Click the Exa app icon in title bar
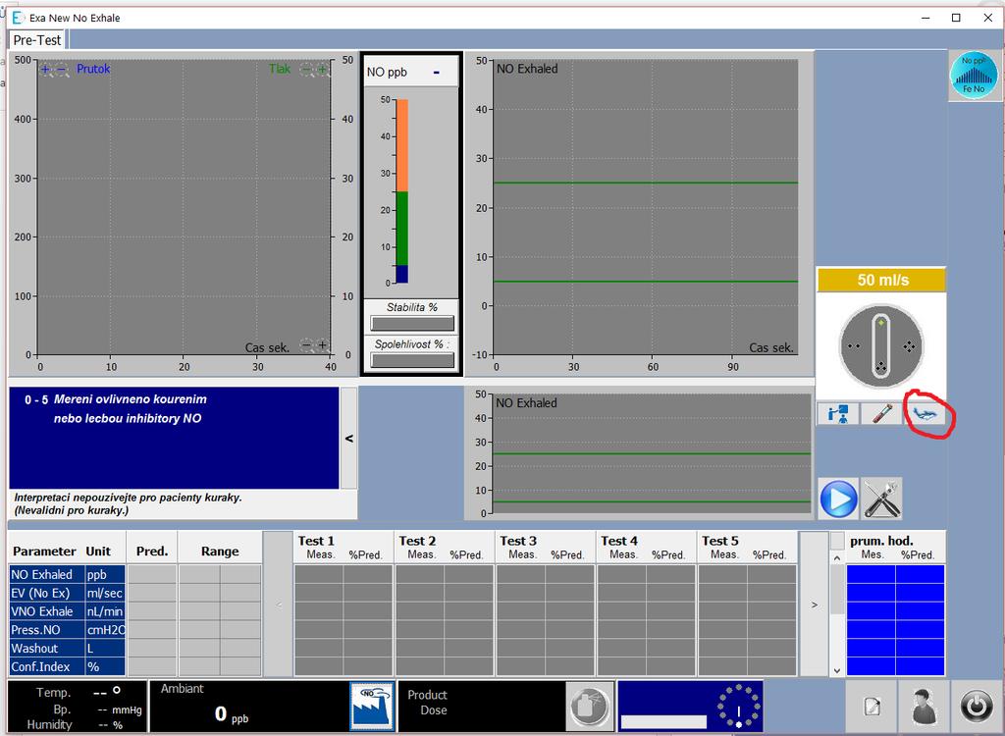This screenshot has width=1005, height=736. tap(20, 18)
